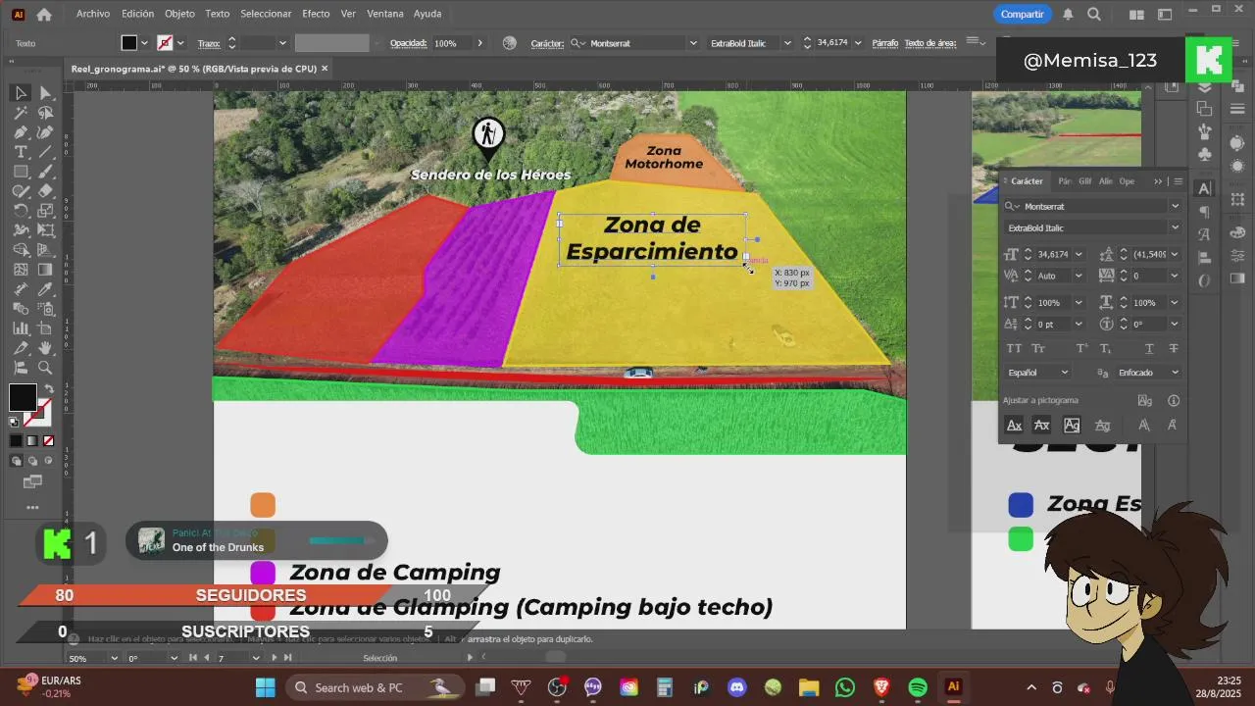This screenshot has width=1255, height=706.
Task: Click Edit Toolbar three dots button
Action: 32,507
